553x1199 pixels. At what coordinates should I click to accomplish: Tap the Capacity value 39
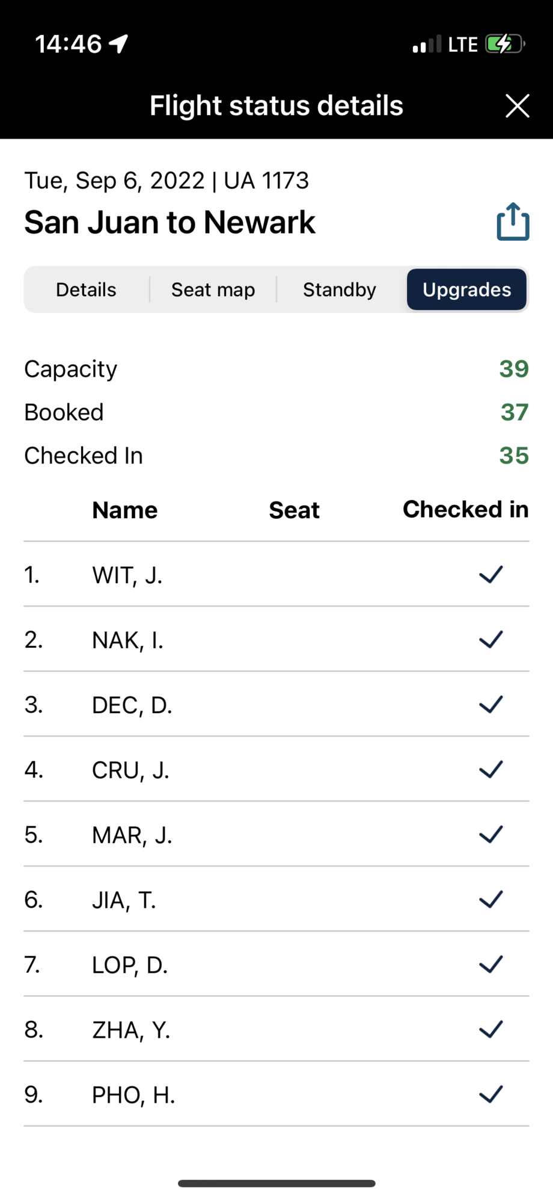(x=514, y=368)
